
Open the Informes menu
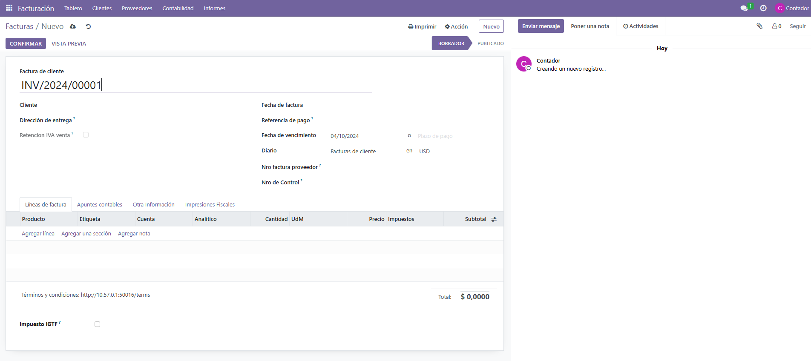pyautogui.click(x=215, y=8)
